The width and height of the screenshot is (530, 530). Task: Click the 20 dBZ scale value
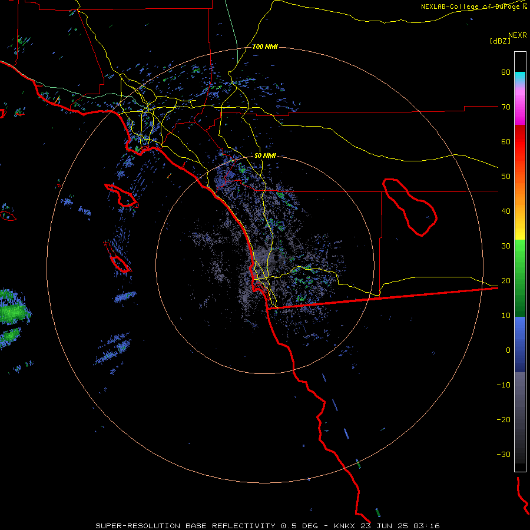pyautogui.click(x=506, y=281)
